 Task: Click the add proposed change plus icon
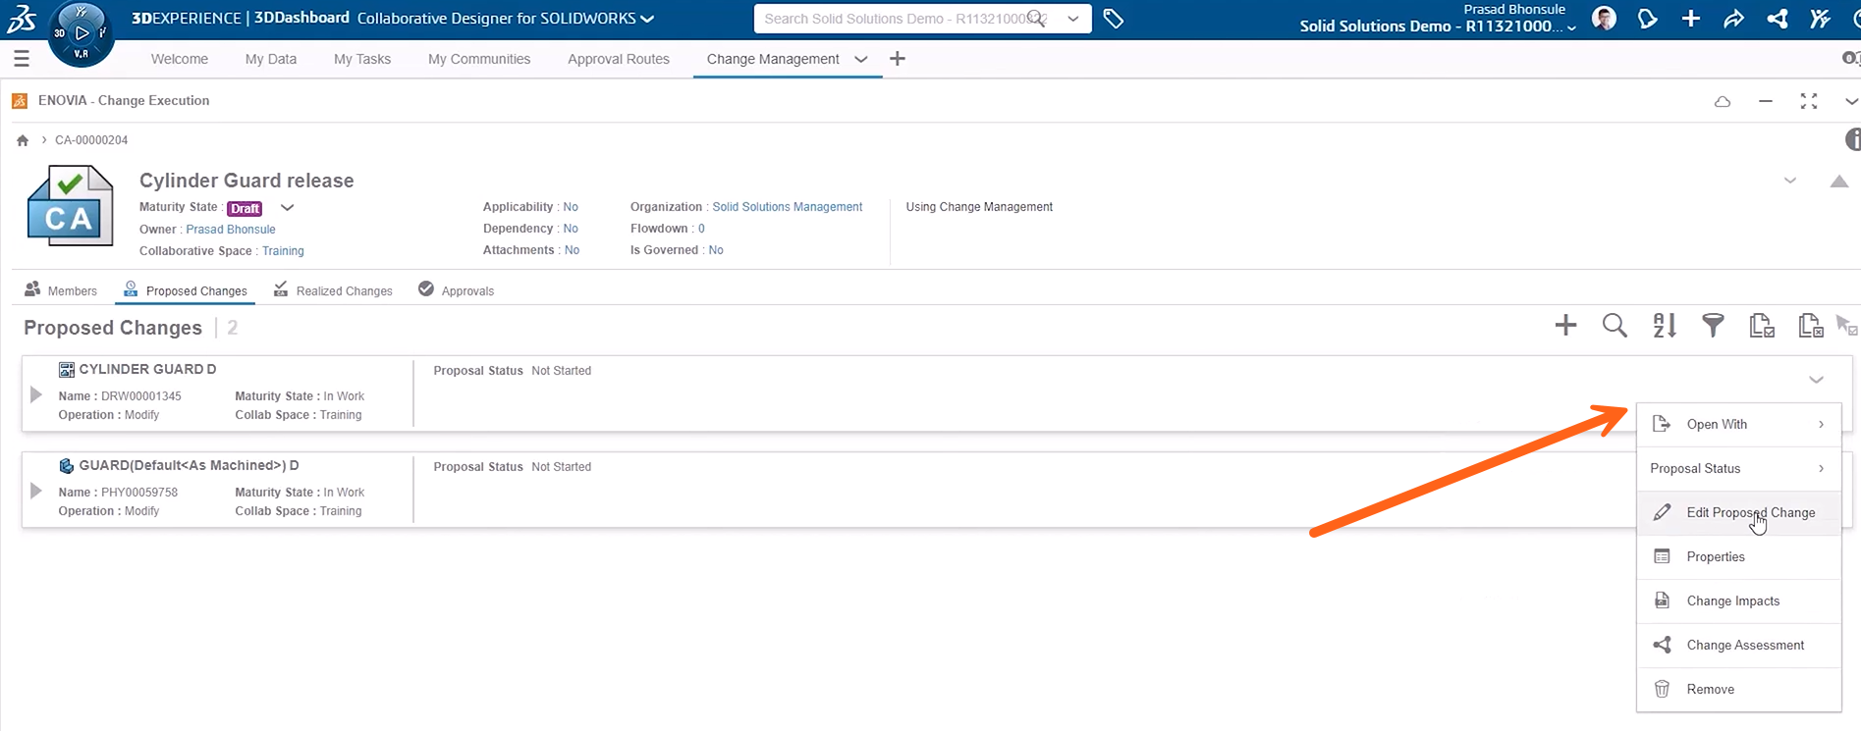1565,326
